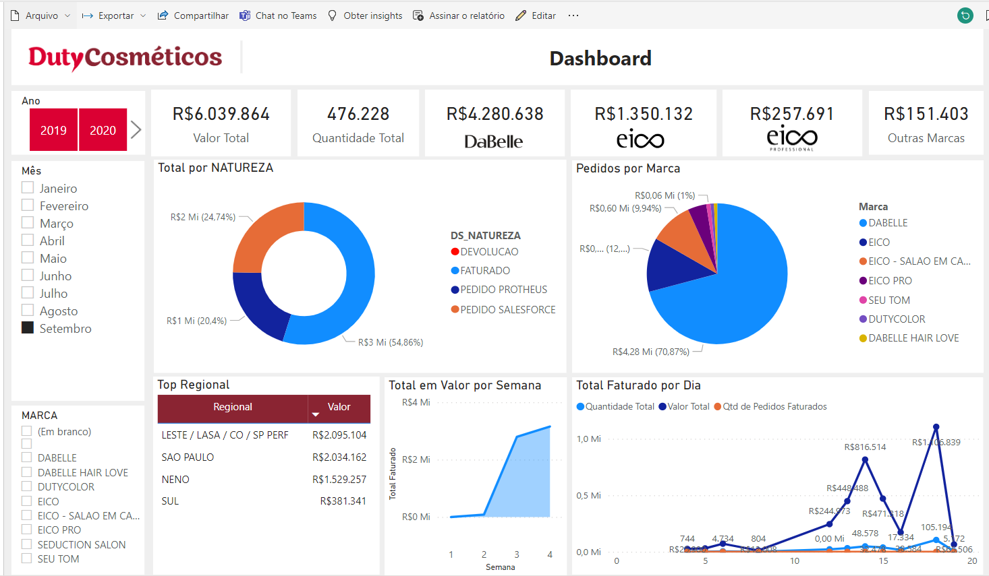Select the 2019 year button
989x576 pixels.
tap(54, 130)
